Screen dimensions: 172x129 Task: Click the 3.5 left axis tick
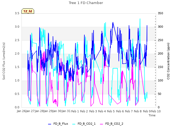(17, 13)
